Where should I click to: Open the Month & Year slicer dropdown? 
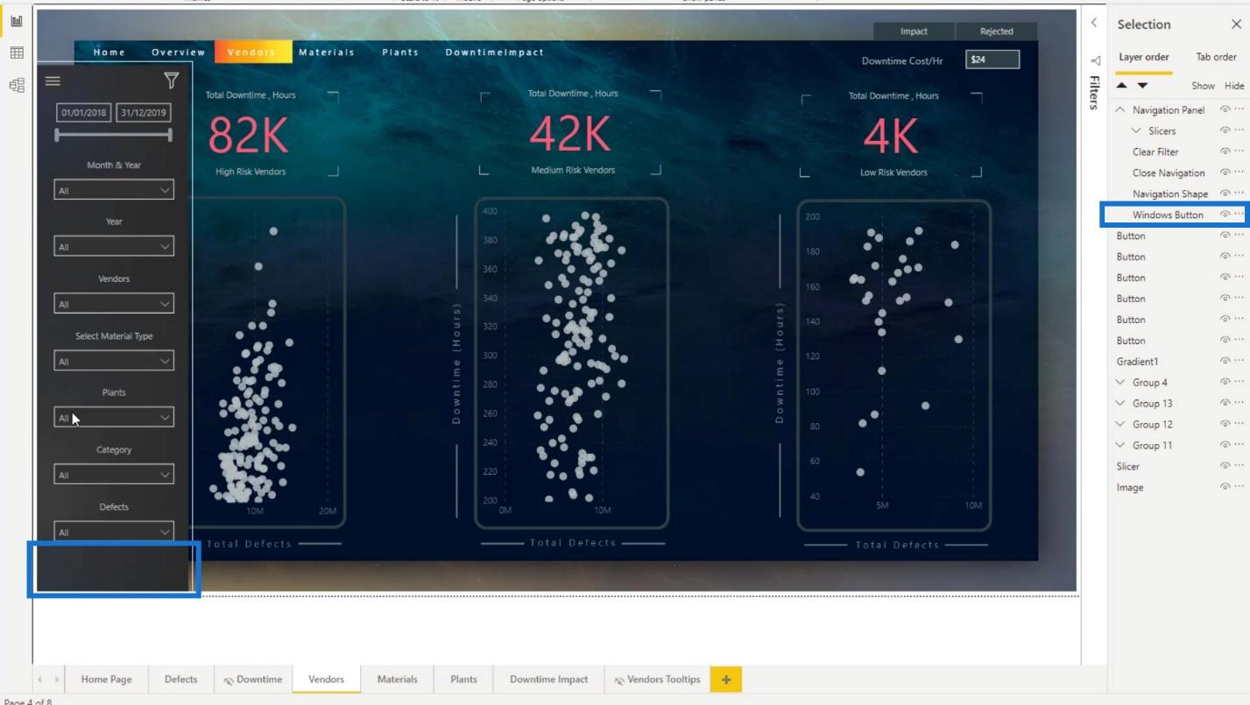tap(114, 190)
